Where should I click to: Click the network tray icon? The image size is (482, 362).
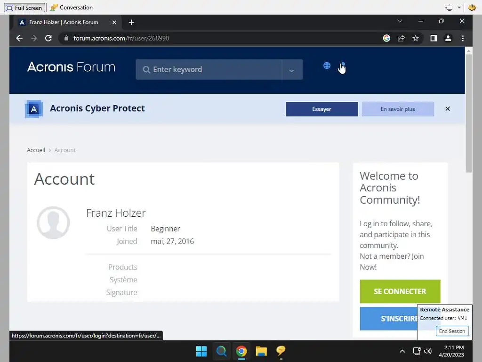coord(417,351)
